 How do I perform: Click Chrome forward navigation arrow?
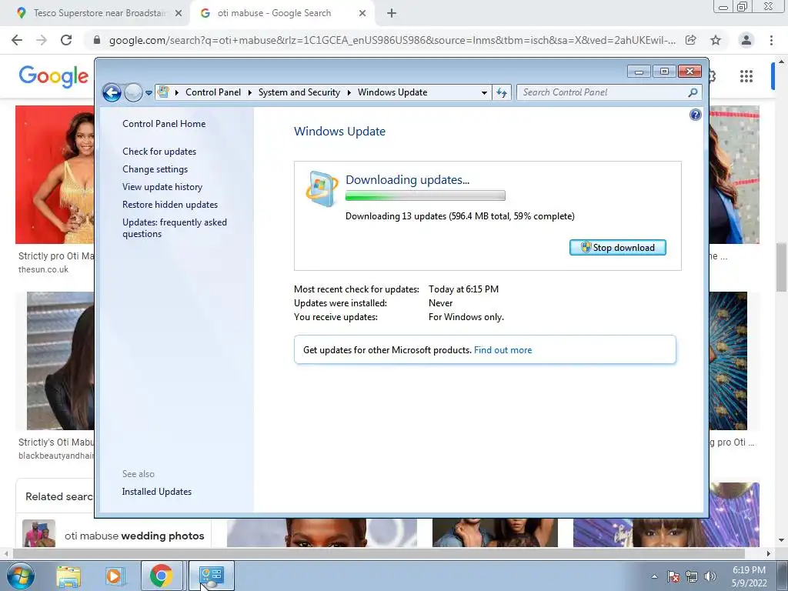42,40
